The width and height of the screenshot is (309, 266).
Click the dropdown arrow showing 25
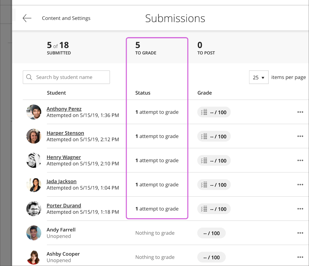point(263,77)
